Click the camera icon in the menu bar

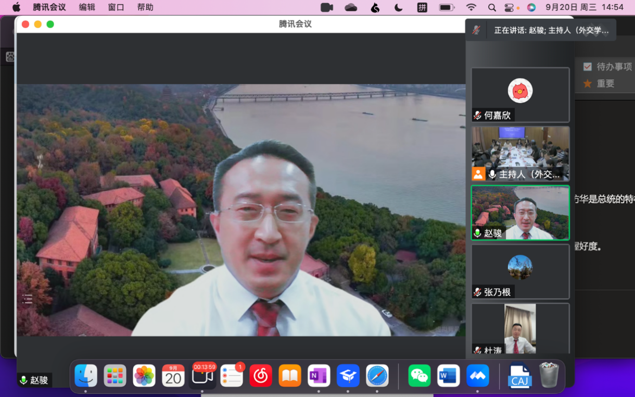(327, 7)
